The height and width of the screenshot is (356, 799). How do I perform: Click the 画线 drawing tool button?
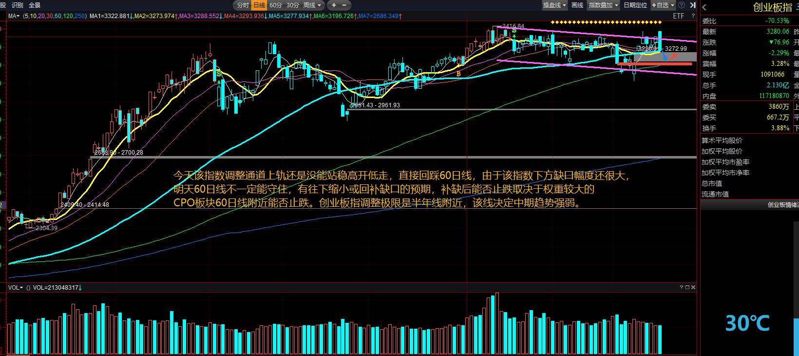577,5
